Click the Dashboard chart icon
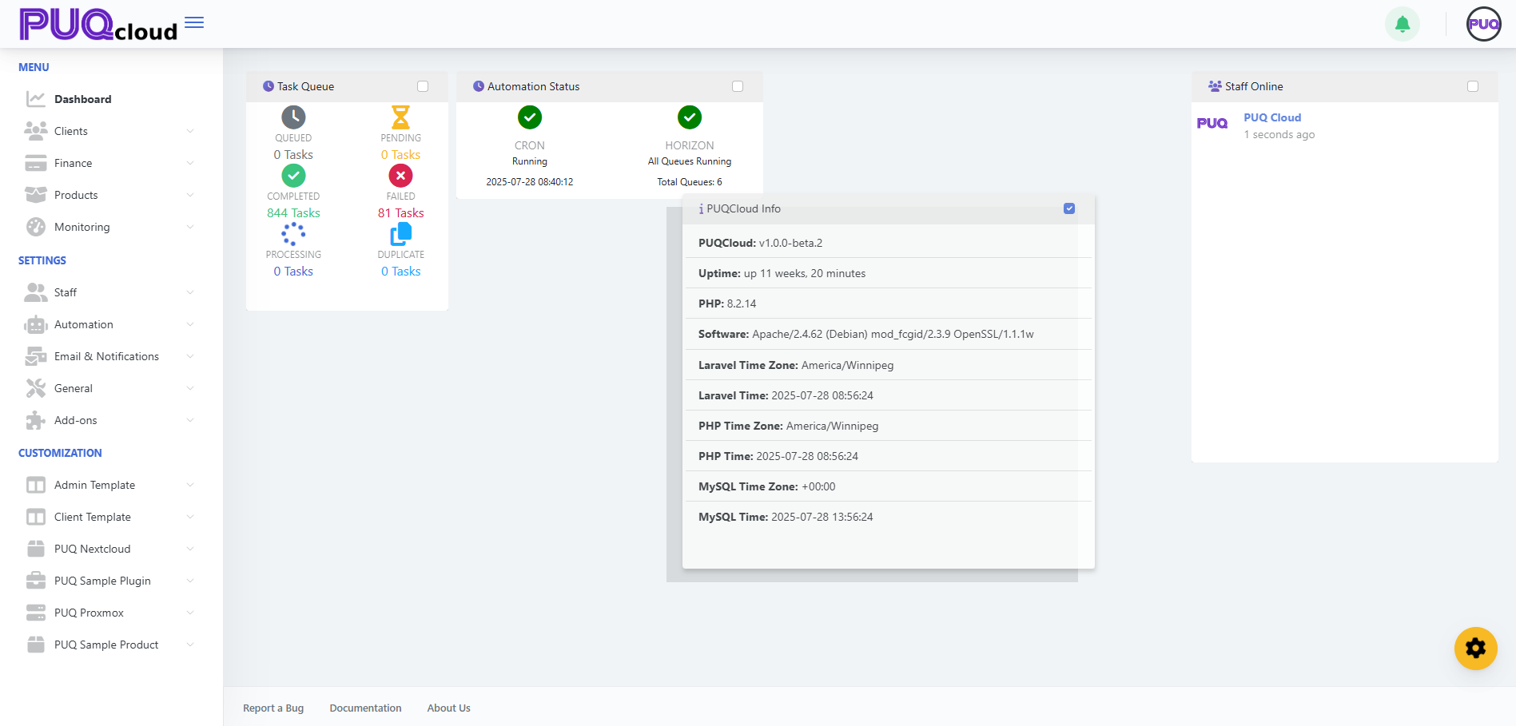 (36, 99)
